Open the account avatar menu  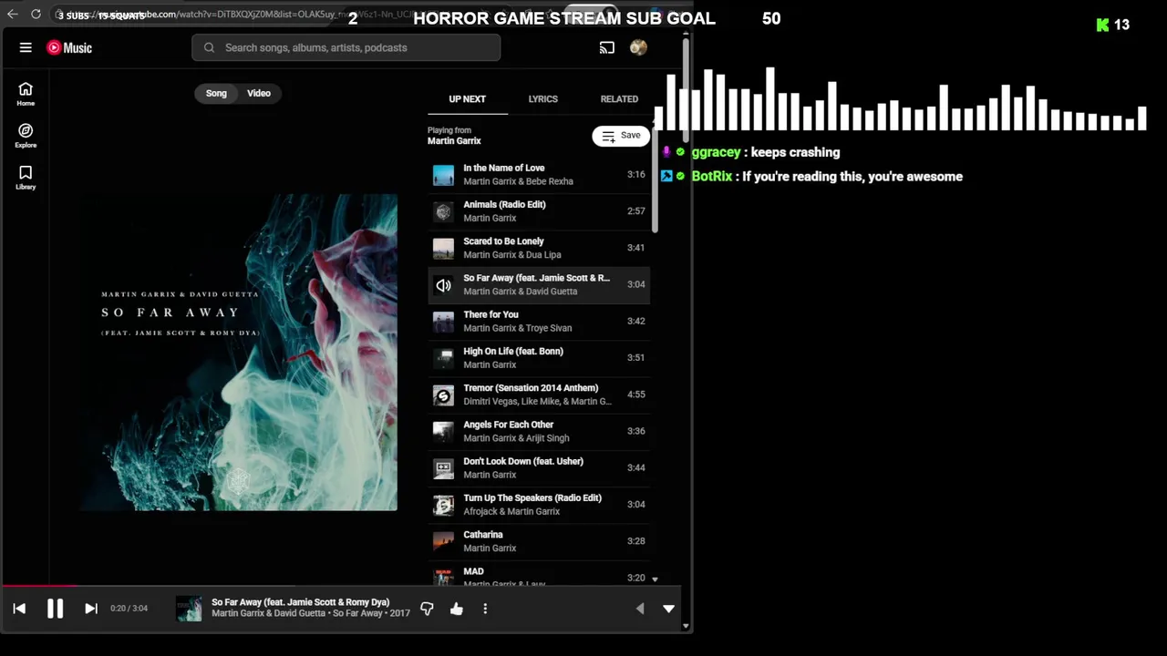(638, 47)
